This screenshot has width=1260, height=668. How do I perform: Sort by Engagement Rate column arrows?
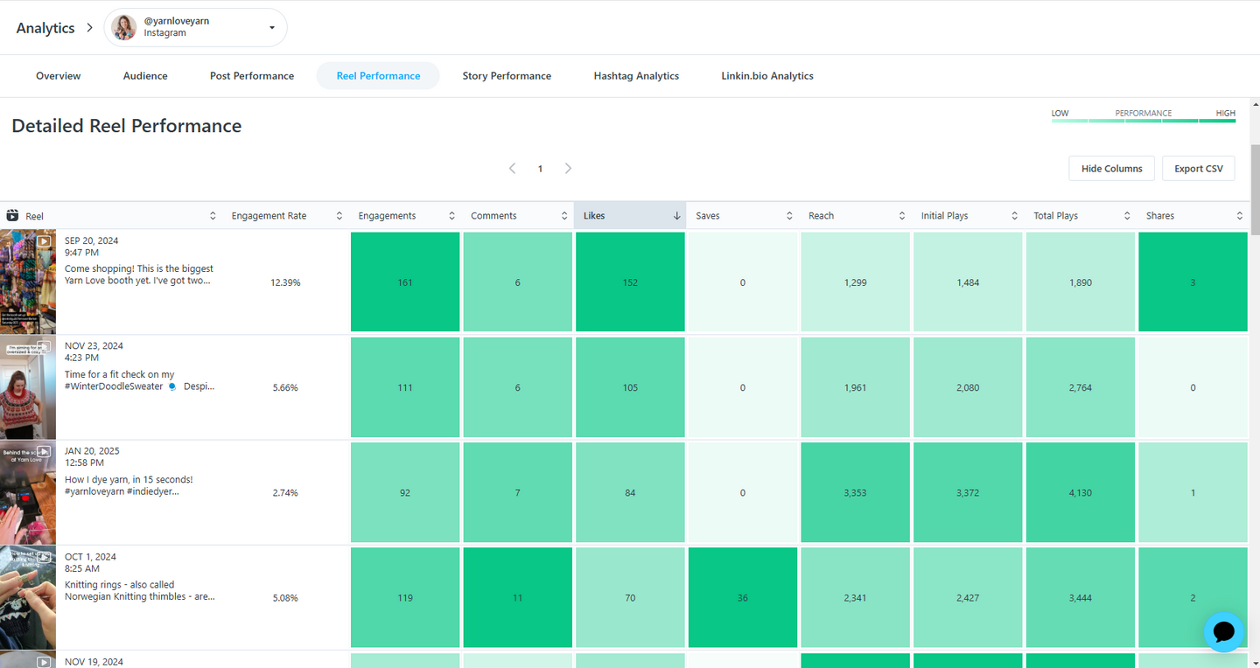pyautogui.click(x=339, y=216)
